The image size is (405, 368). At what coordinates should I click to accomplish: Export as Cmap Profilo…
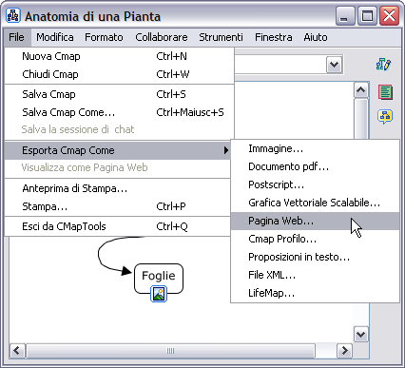(x=315, y=239)
